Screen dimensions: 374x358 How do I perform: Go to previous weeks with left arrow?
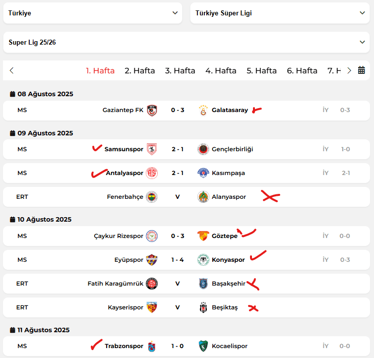(x=11, y=70)
